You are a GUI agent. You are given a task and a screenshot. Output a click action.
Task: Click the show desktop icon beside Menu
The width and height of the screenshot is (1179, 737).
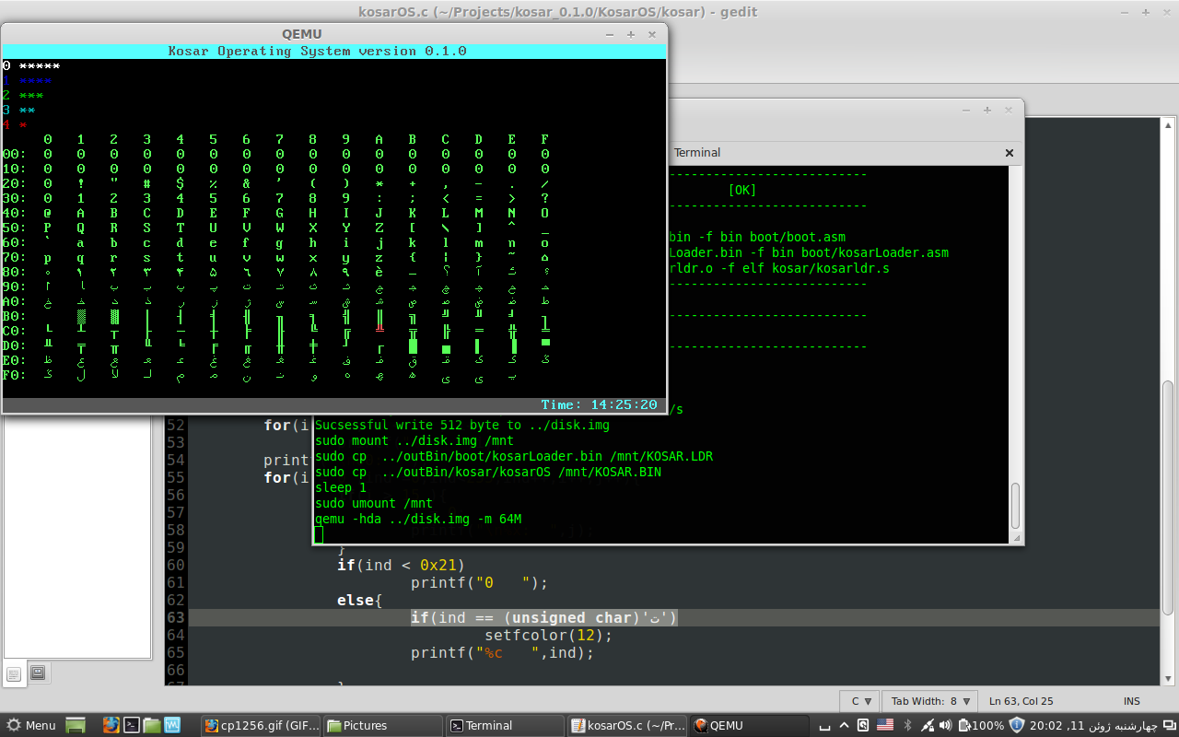[x=76, y=725]
